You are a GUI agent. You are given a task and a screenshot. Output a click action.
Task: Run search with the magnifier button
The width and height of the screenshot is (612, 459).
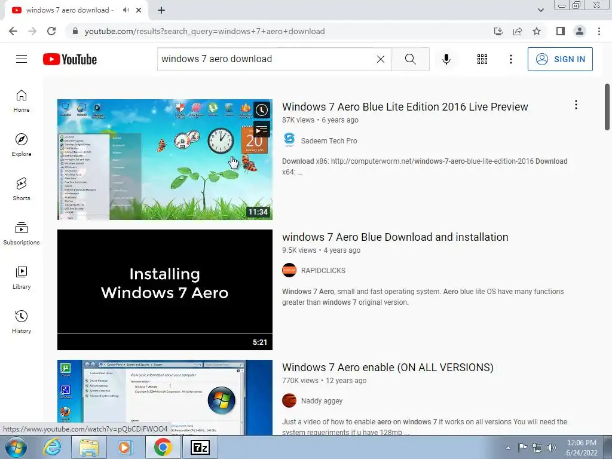pyautogui.click(x=410, y=59)
